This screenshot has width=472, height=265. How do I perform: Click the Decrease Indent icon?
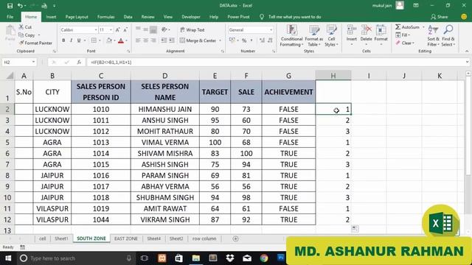point(164,40)
